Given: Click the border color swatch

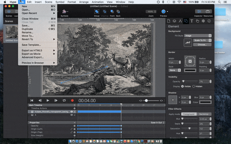Looking at the screenshot, I should pos(190,70).
